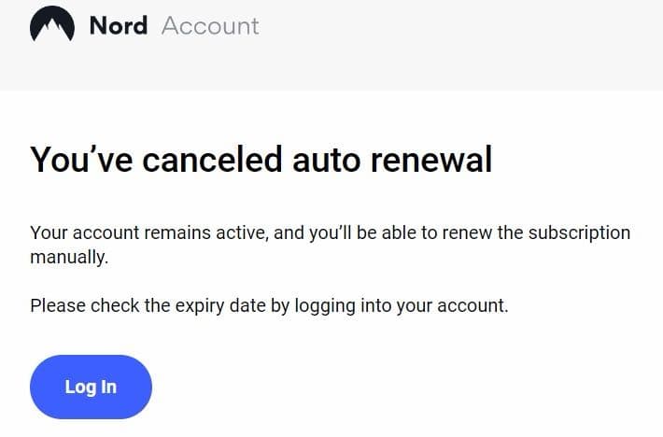The image size is (663, 437).
Task: Click the Nord mountain logo icon
Action: pyautogui.click(x=52, y=24)
